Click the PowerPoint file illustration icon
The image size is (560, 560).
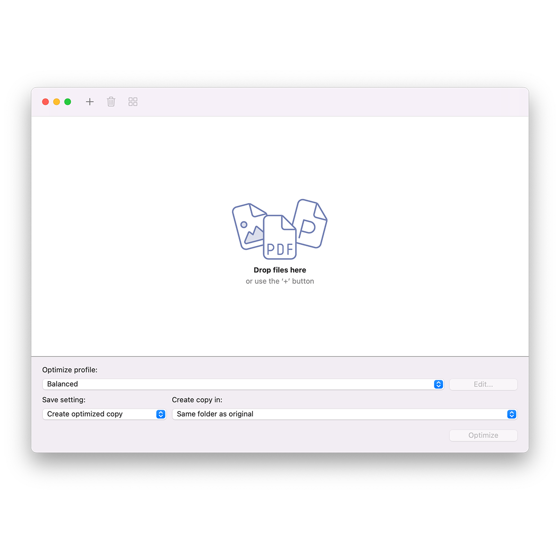coord(310,222)
